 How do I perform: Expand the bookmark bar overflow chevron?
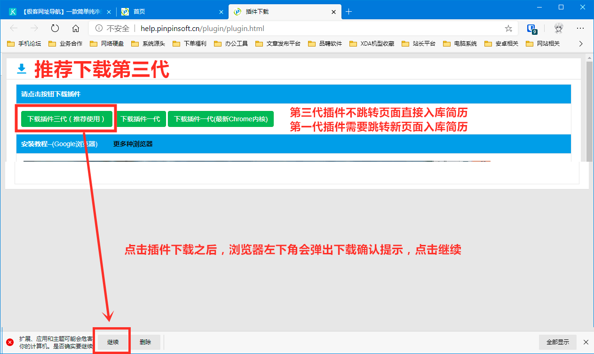(581, 43)
